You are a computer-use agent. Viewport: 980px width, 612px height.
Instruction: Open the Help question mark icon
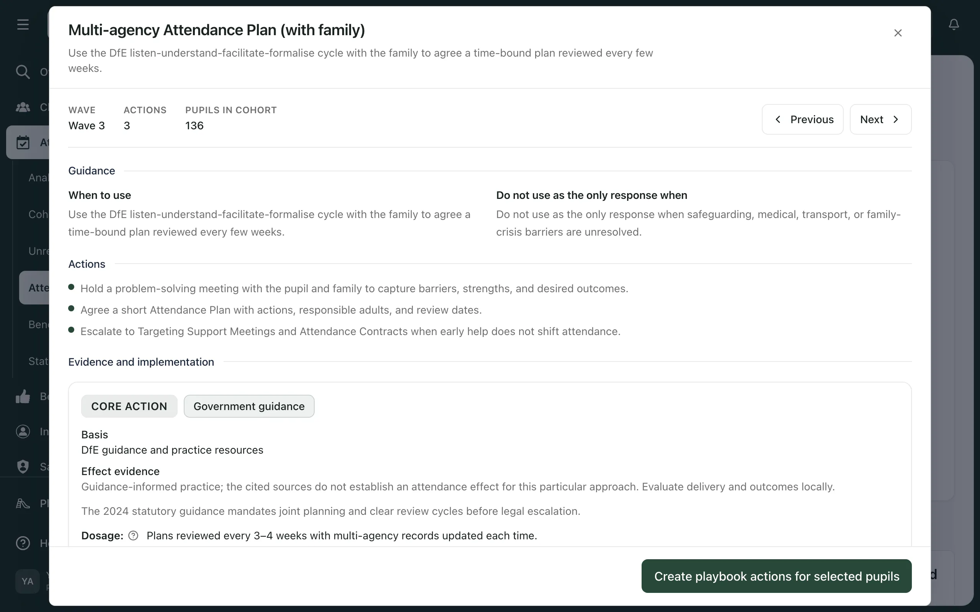(x=23, y=543)
